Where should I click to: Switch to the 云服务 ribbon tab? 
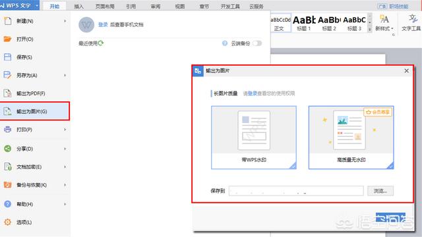pos(256,6)
